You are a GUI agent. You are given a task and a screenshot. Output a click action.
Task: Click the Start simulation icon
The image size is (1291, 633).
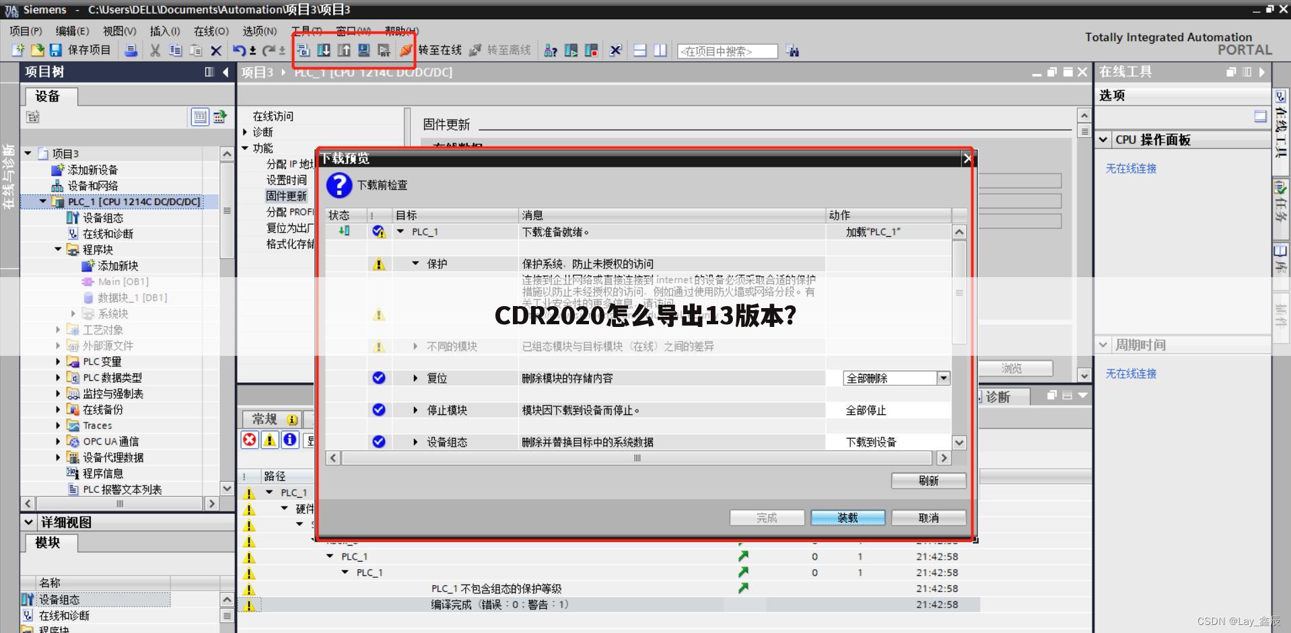coord(364,50)
